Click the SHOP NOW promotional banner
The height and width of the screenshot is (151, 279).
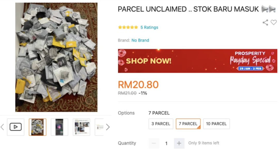tap(148, 61)
